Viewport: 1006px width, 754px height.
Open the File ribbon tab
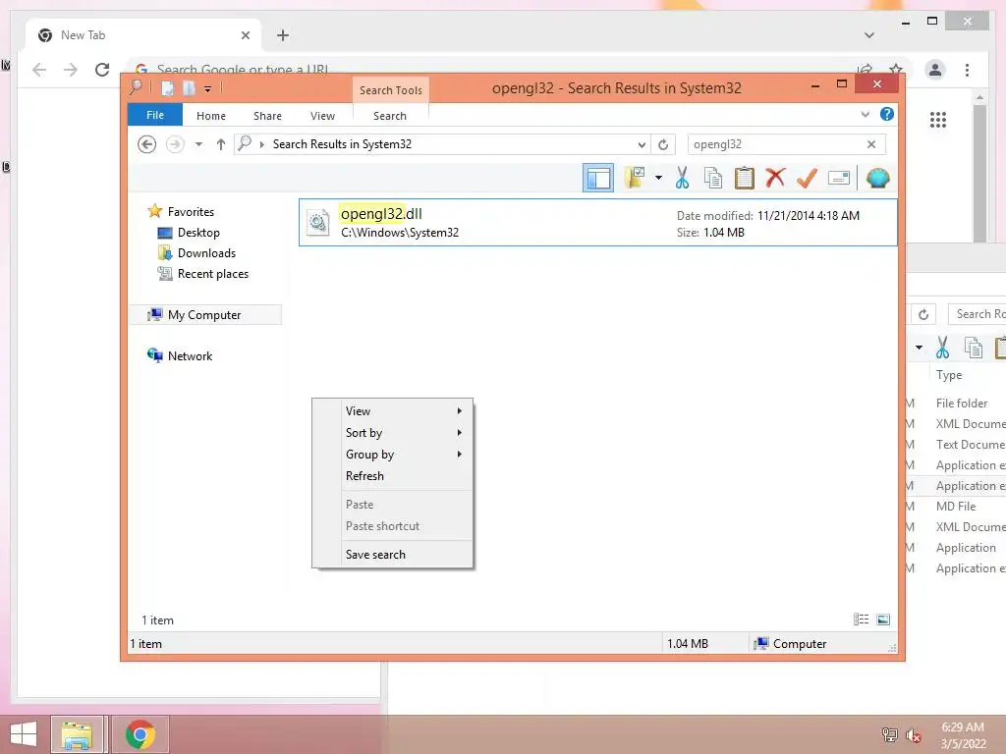(x=155, y=115)
